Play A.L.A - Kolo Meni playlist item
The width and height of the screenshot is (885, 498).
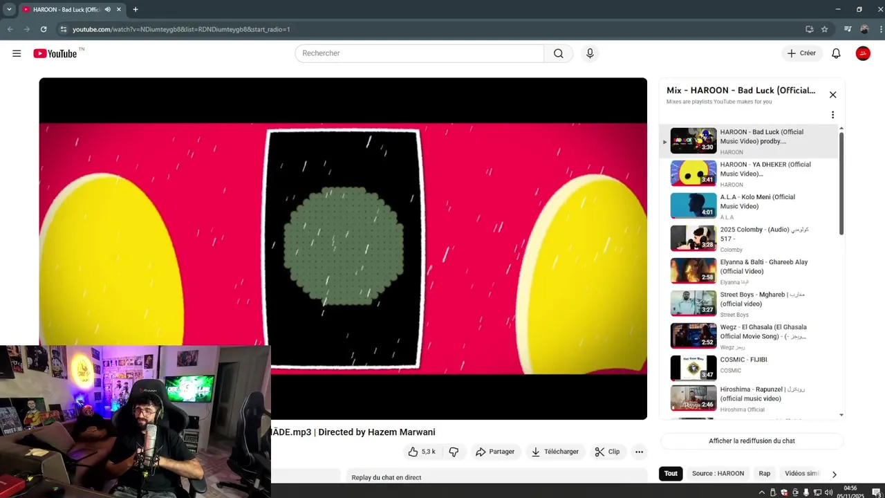750,206
